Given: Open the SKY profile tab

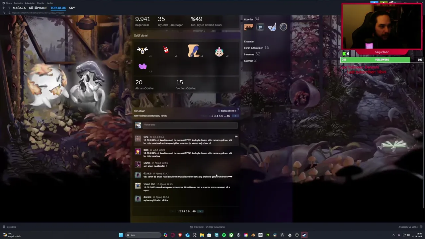Looking at the screenshot, I should point(72,8).
